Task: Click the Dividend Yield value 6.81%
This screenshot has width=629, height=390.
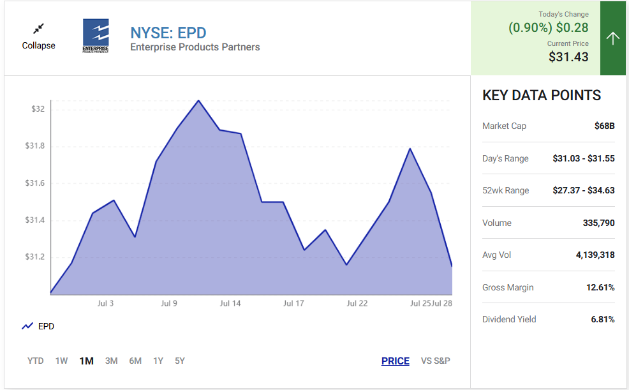Action: 602,319
